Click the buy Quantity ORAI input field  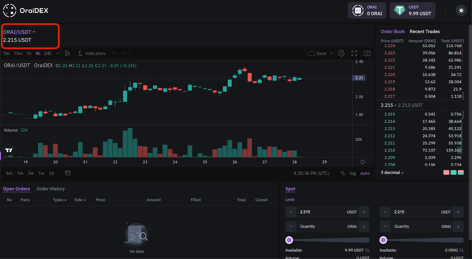[x=327, y=227]
